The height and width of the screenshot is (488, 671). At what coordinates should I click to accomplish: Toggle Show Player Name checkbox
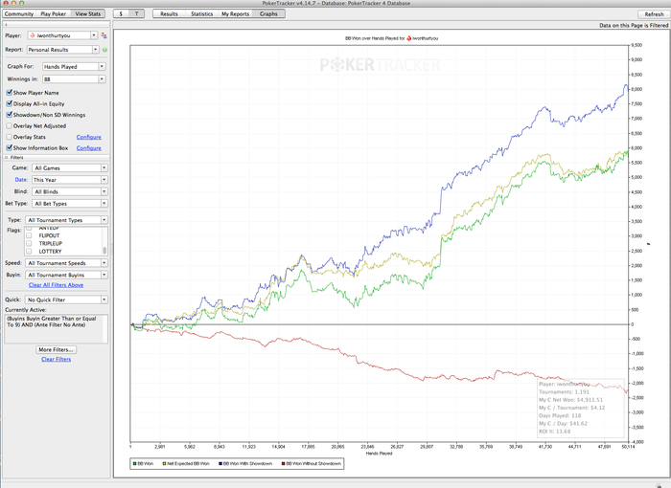pos(9,92)
